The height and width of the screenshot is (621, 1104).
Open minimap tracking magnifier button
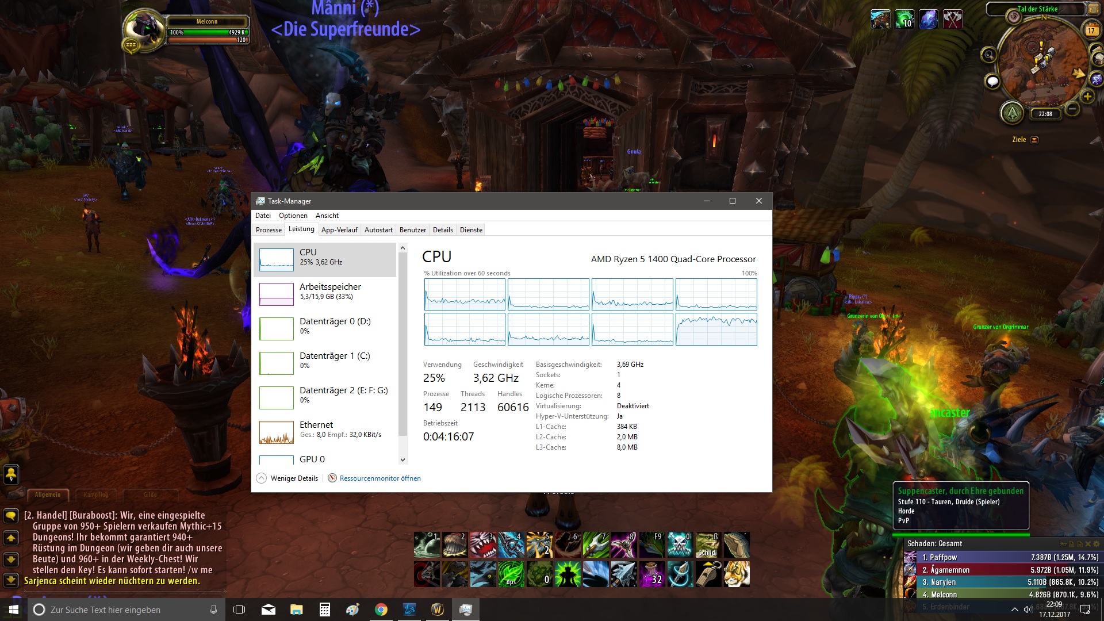click(x=989, y=55)
